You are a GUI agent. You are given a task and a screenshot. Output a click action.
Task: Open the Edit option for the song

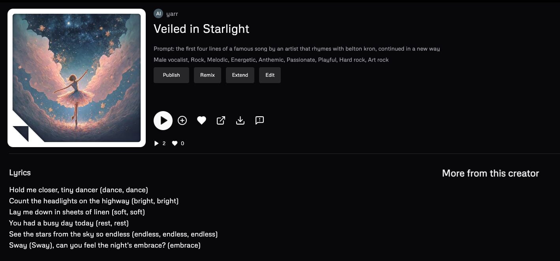pos(270,75)
